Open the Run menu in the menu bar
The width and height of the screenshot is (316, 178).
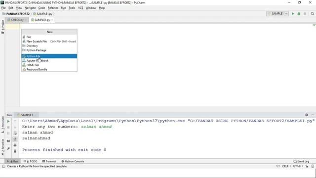(x=63, y=8)
